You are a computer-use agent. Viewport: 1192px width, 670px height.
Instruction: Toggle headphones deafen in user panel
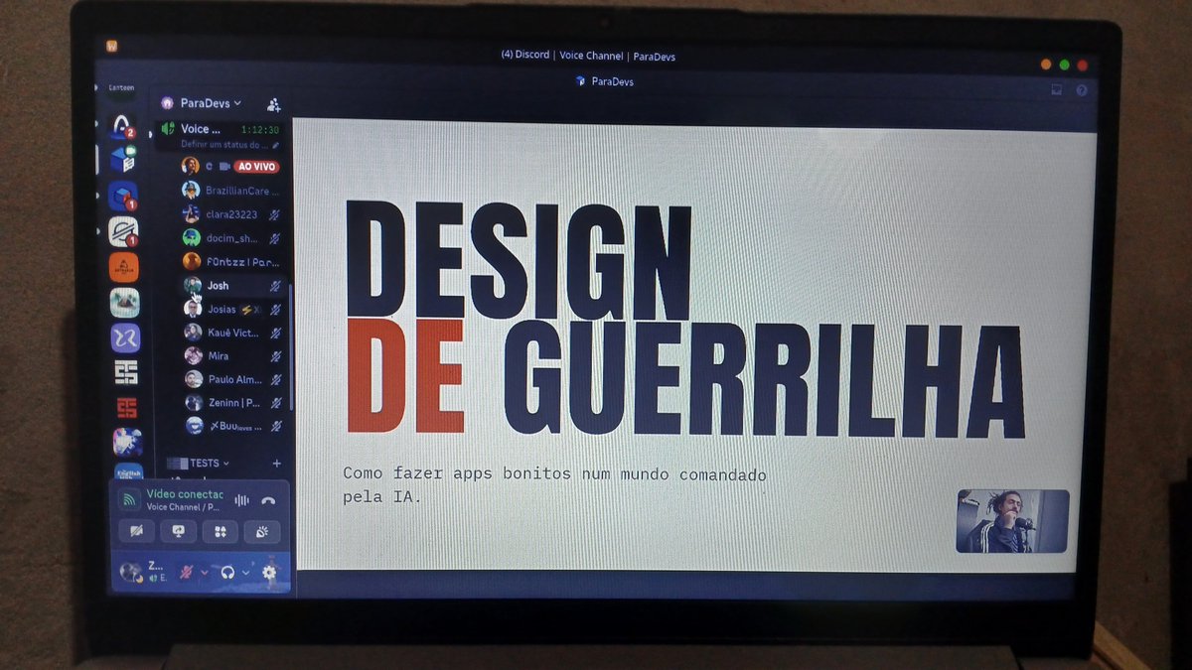point(227,572)
